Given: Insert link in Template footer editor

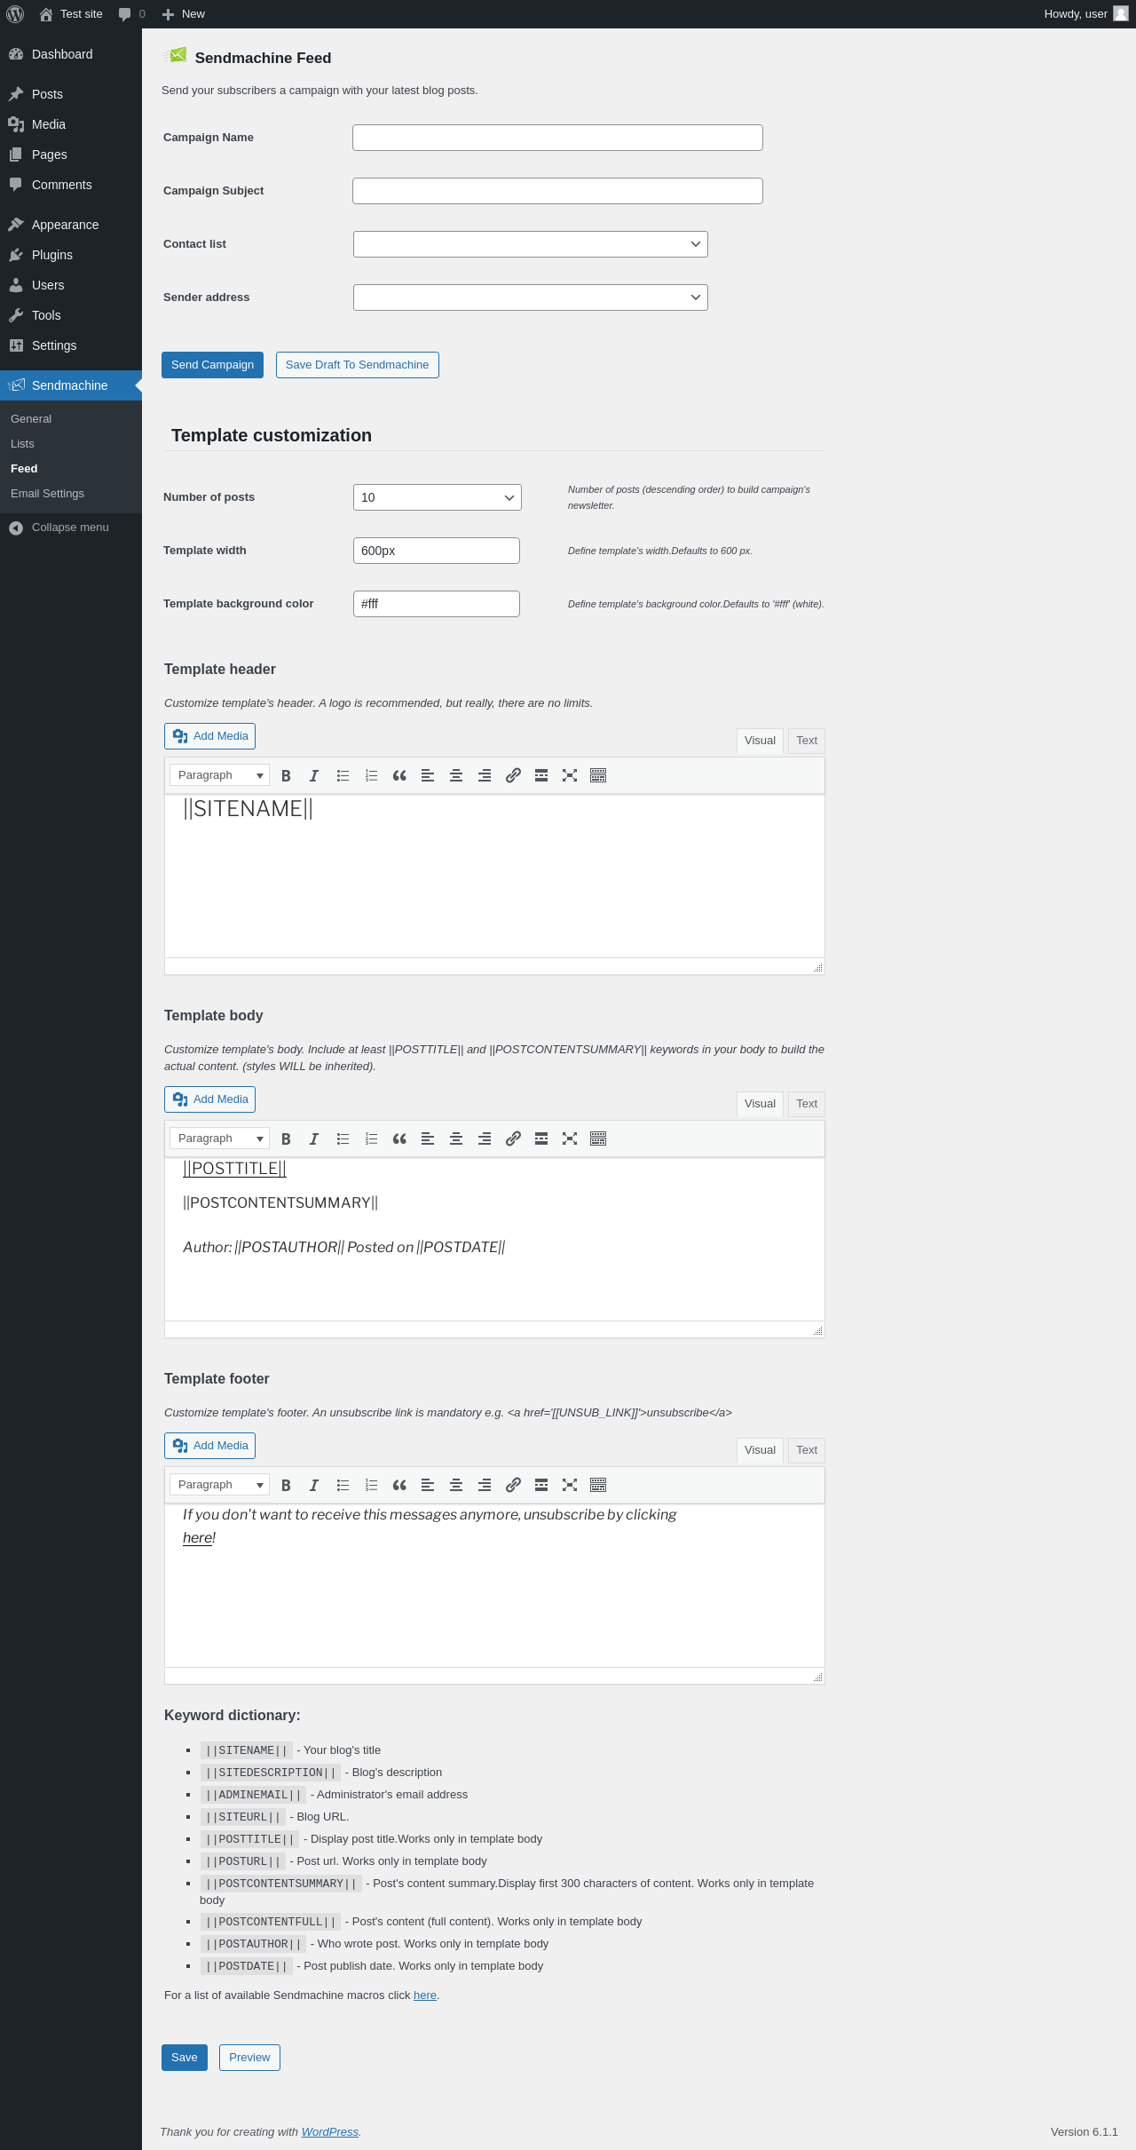Looking at the screenshot, I should [513, 1485].
